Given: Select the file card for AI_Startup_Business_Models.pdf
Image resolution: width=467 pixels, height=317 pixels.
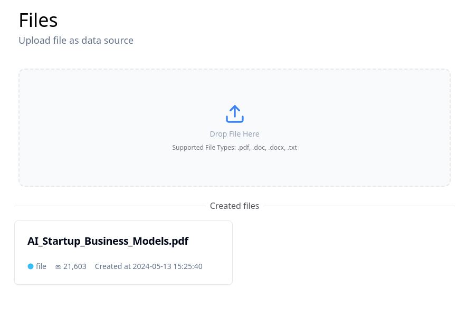Looking at the screenshot, I should click(123, 252).
